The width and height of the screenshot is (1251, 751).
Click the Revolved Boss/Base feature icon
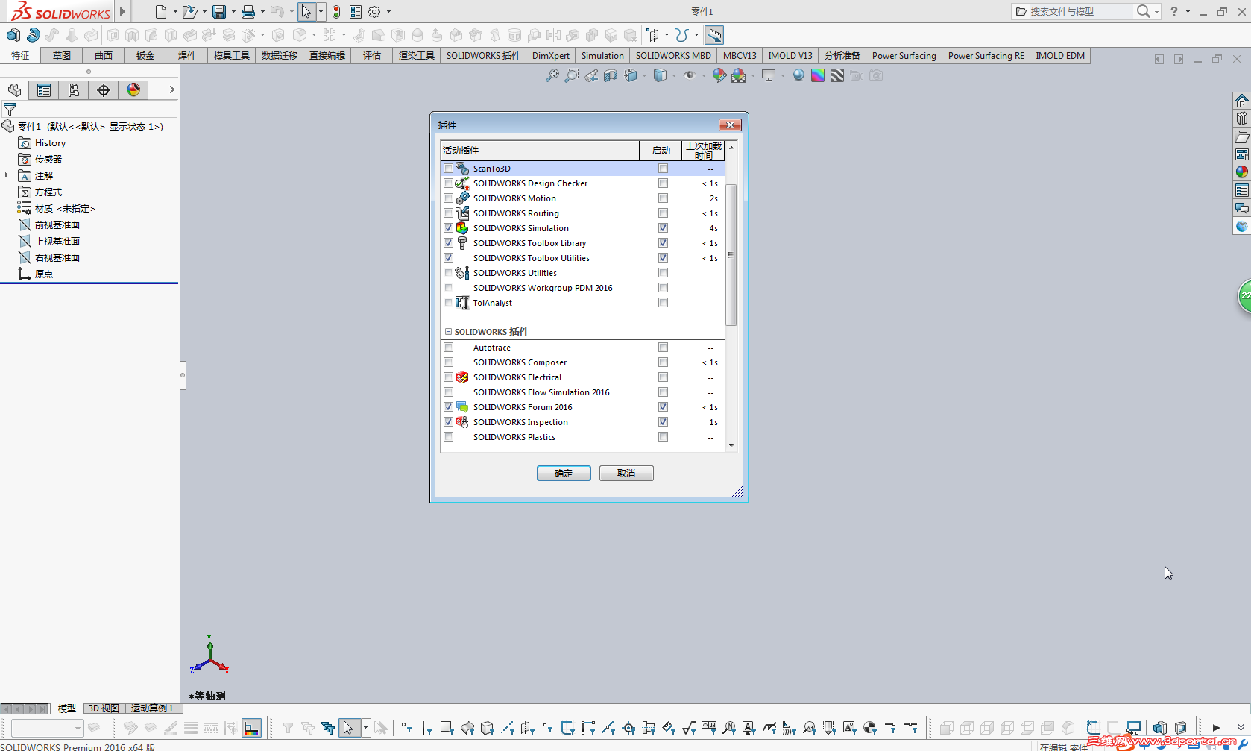tap(33, 35)
